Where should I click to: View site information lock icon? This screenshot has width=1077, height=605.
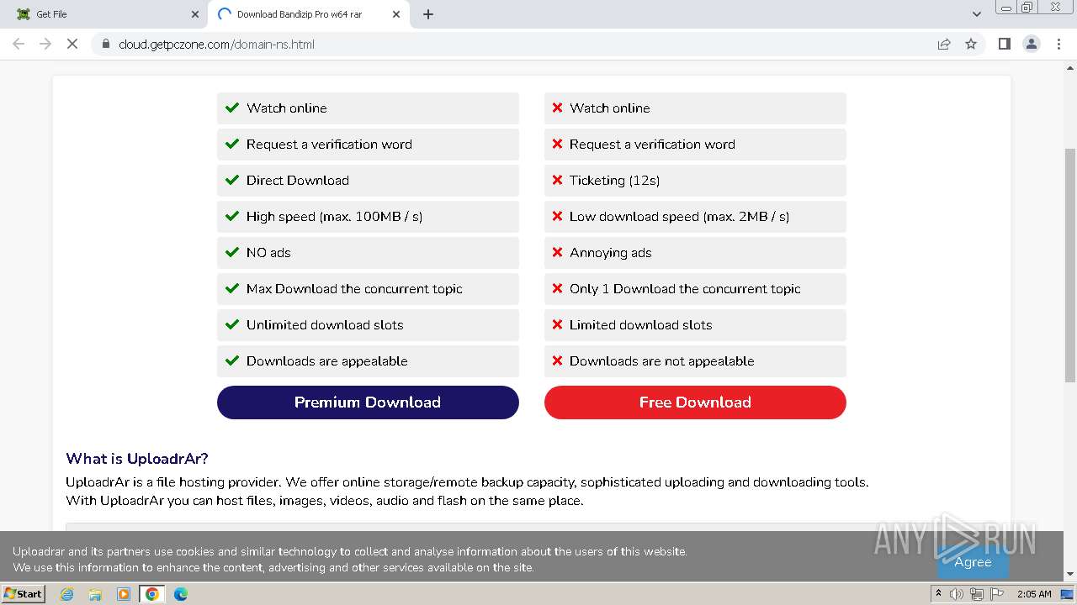pyautogui.click(x=106, y=44)
